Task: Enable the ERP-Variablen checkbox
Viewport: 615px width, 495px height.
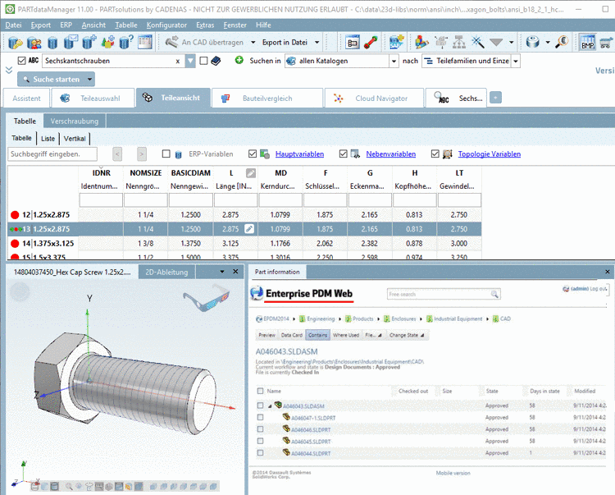Action: click(166, 154)
